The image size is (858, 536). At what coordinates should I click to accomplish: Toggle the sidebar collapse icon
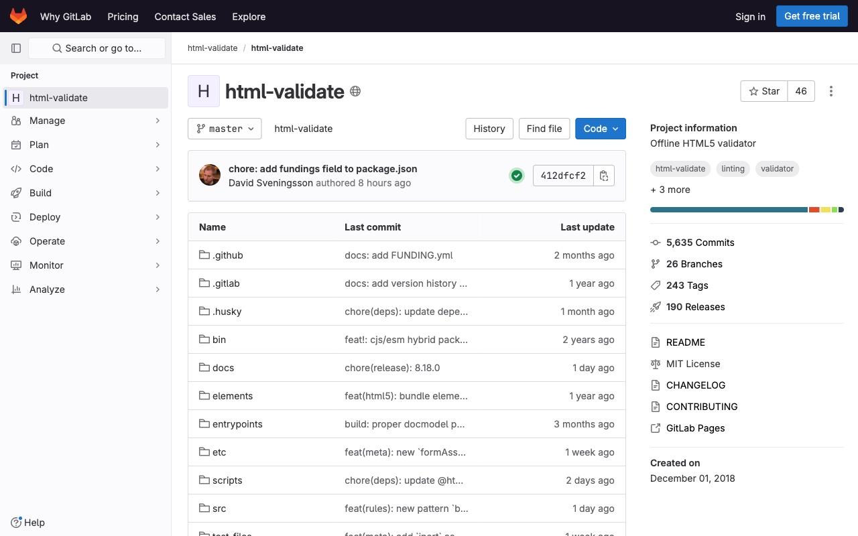click(16, 48)
